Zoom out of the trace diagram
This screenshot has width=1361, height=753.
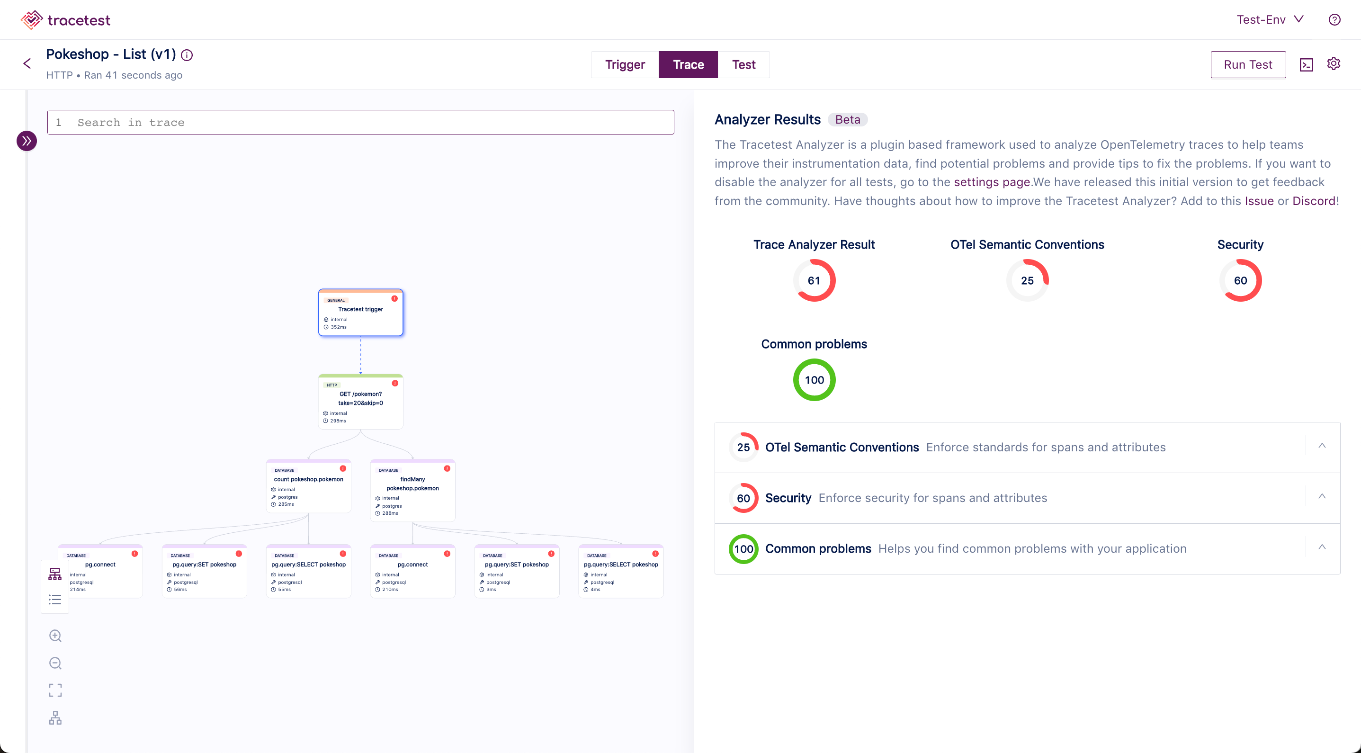pos(55,663)
